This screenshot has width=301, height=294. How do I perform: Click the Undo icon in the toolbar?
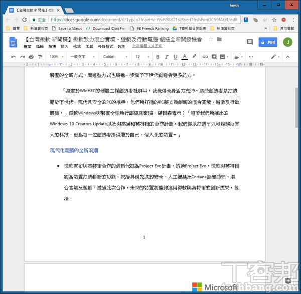click(13, 57)
